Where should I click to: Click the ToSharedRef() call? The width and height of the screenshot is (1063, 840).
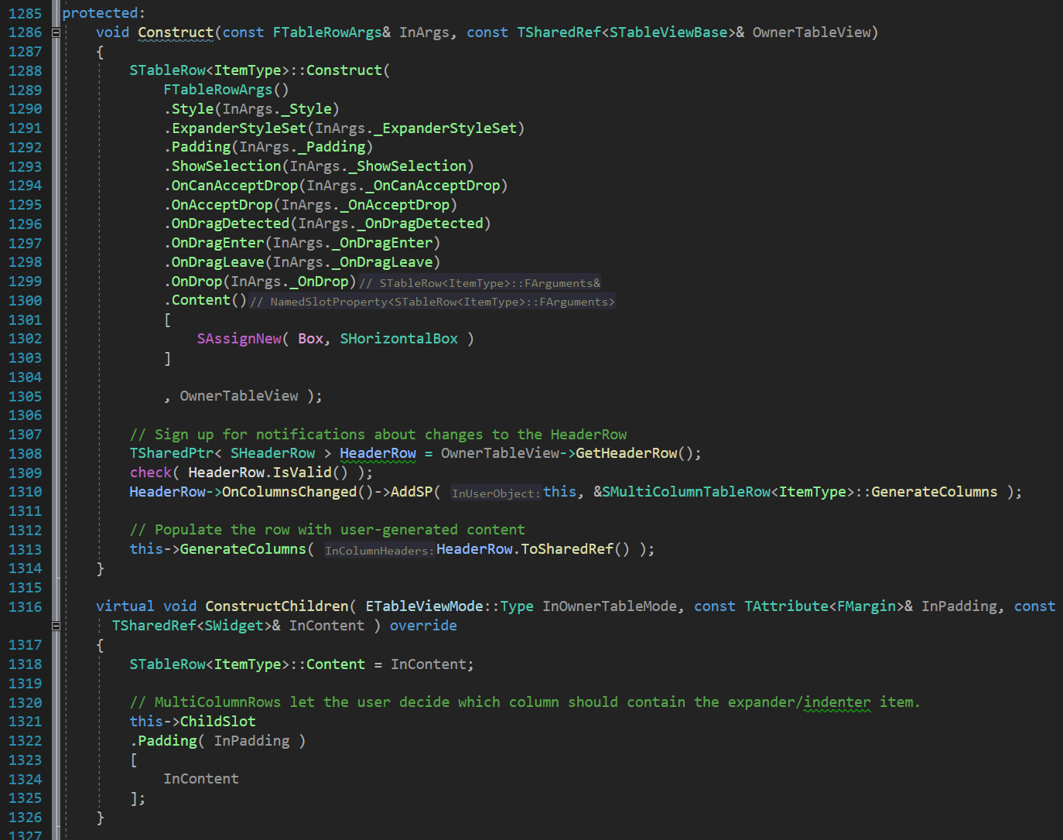[576, 549]
